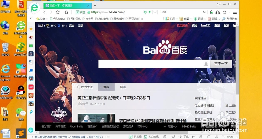
Task: Open the 抗击肺炎 link
Action: pyautogui.click(x=182, y=25)
